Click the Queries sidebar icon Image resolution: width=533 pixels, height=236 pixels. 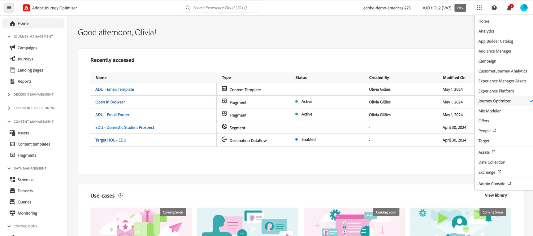[x=12, y=202]
